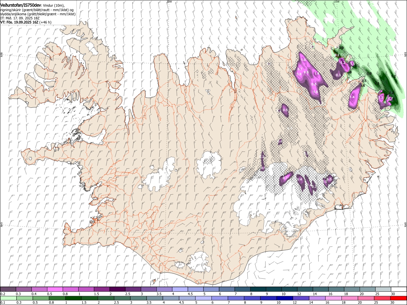Click the light pink 16–18 rain legend swatch
The height and width of the screenshot is (305, 407).
pyautogui.click(x=333, y=298)
